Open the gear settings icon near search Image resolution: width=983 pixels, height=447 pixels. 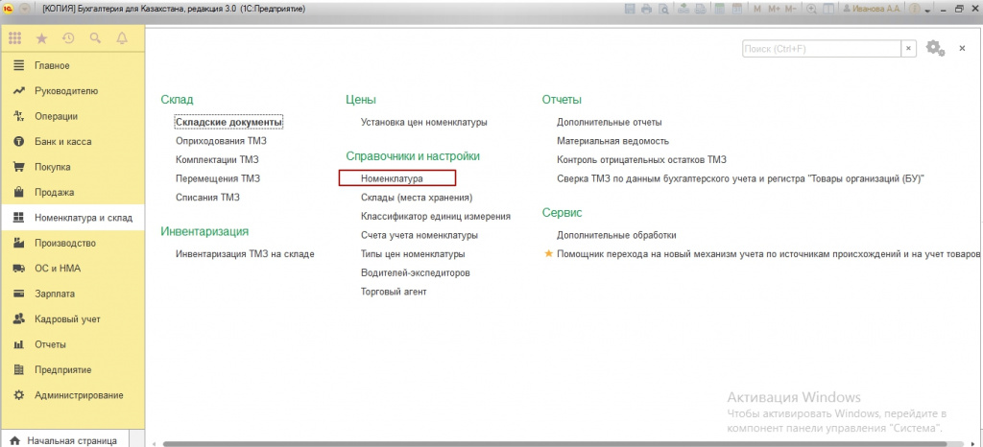point(935,48)
